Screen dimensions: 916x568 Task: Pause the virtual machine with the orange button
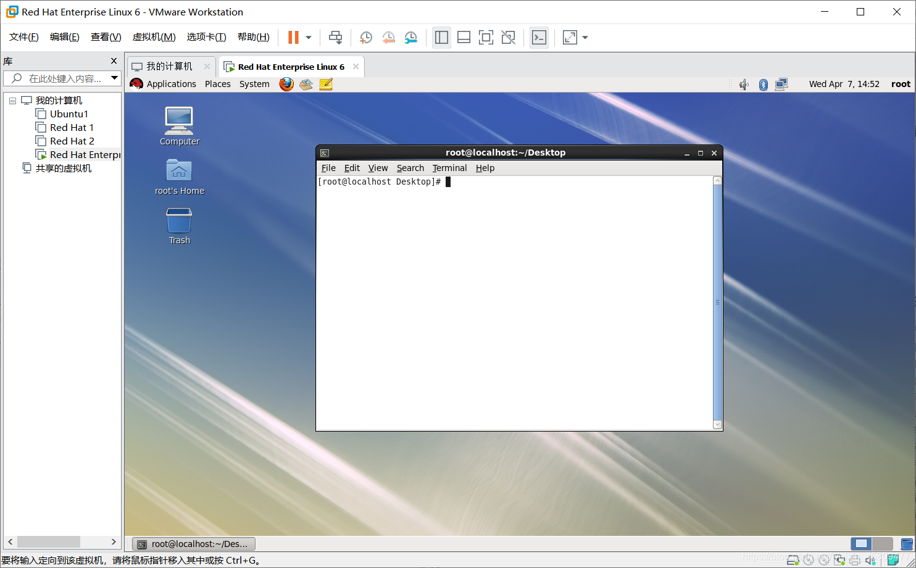click(293, 37)
